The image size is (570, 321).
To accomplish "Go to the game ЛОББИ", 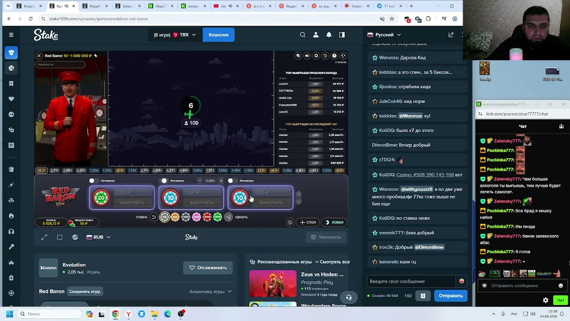I will click(335, 222).
